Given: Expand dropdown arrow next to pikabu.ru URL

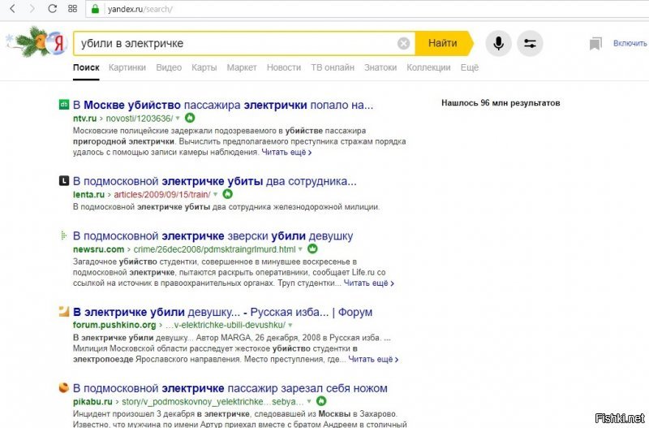Looking at the screenshot, I should pyautogui.click(x=309, y=401).
